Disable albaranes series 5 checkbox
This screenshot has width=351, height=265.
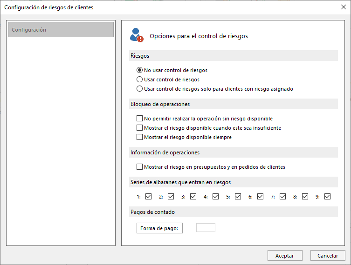coord(238,197)
